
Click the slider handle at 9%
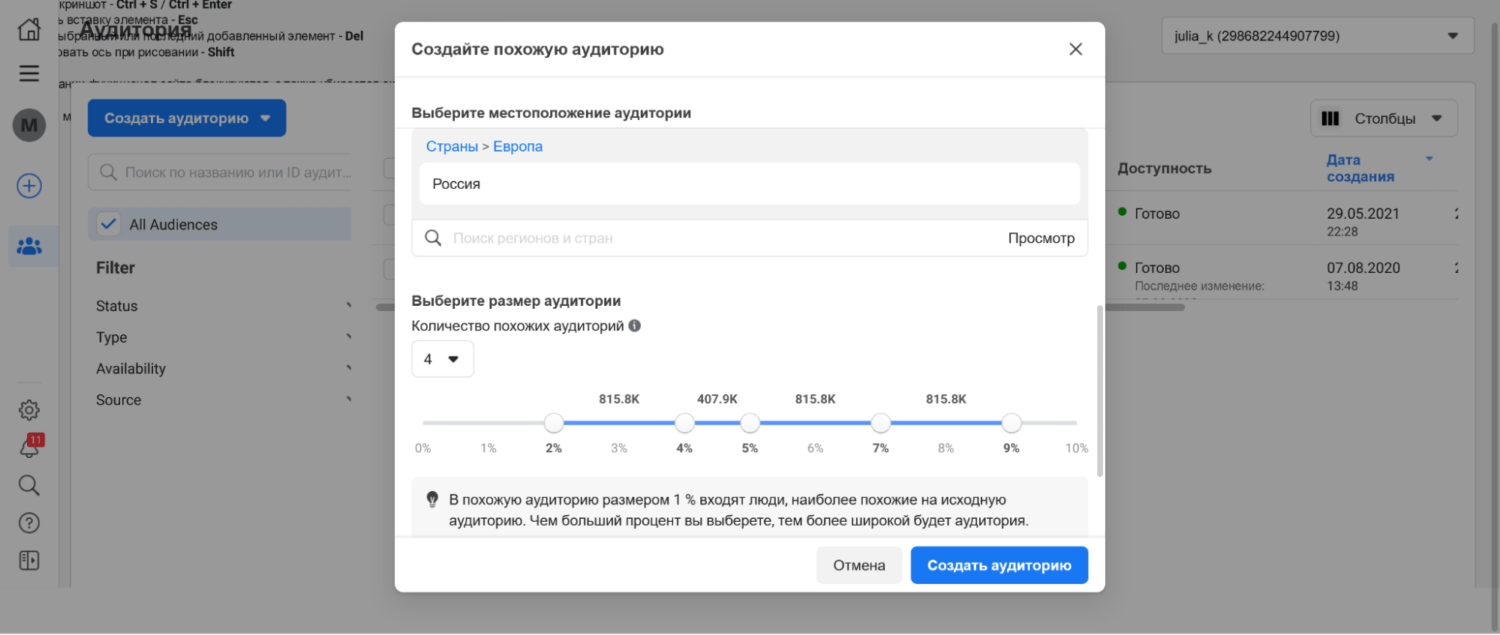1012,423
